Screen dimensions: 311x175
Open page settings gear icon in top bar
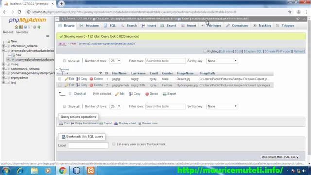(x=298, y=18)
